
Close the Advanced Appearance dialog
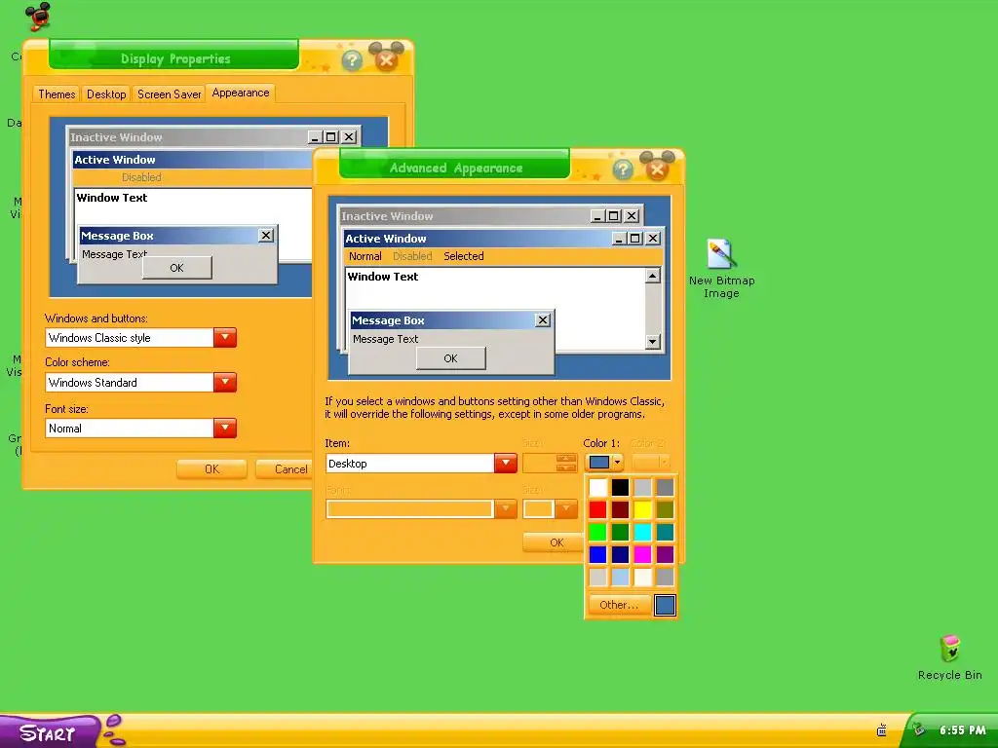tap(657, 168)
